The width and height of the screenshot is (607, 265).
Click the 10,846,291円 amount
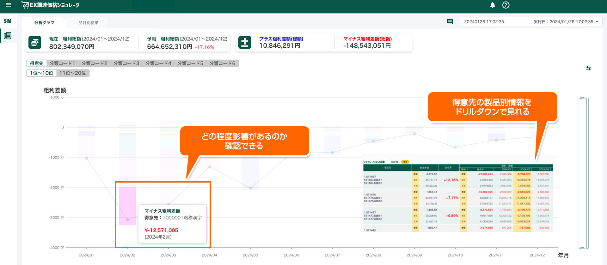[280, 46]
